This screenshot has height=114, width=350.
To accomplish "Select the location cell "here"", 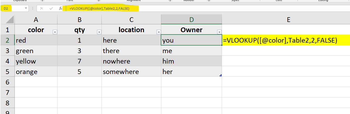I will point(132,40).
